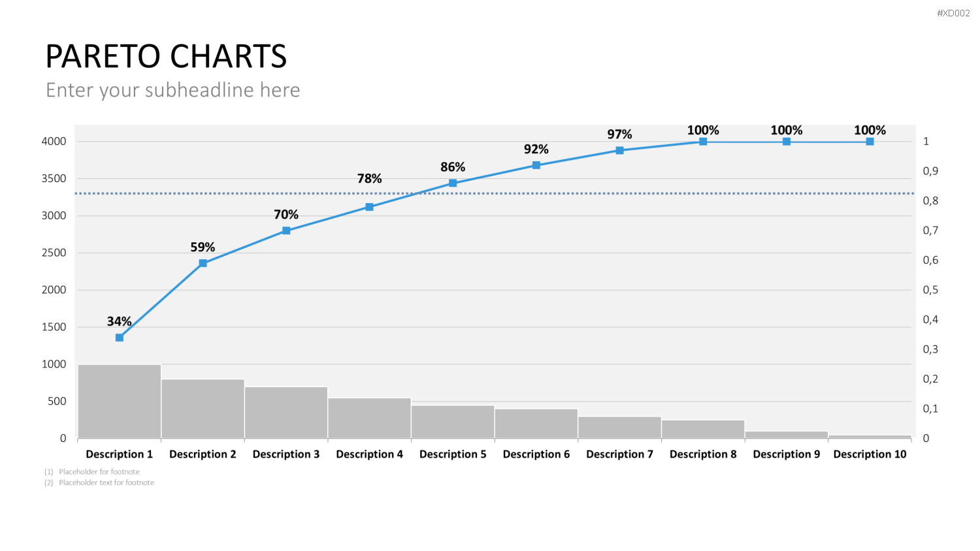Click the 78% data marker

click(x=369, y=207)
